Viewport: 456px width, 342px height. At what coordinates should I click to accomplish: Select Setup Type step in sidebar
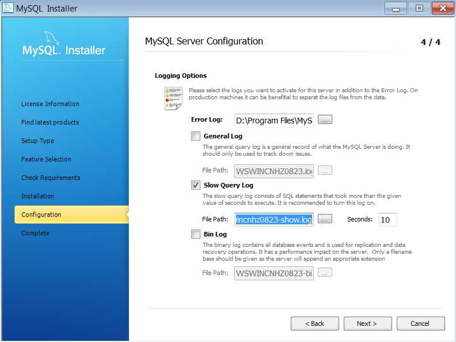(x=38, y=141)
